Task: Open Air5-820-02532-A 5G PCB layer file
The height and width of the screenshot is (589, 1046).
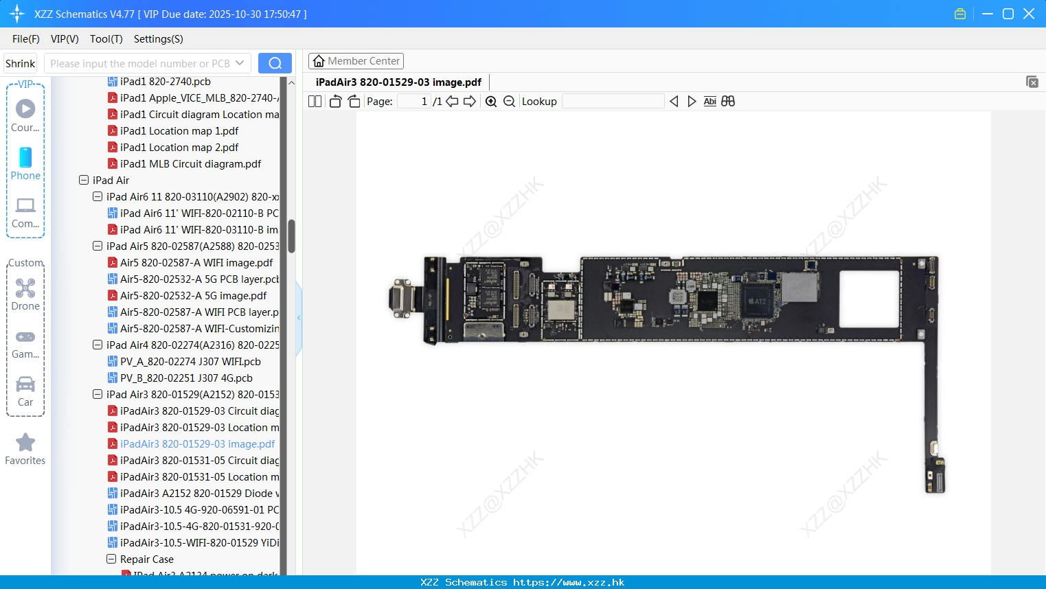Action: pyautogui.click(x=199, y=279)
